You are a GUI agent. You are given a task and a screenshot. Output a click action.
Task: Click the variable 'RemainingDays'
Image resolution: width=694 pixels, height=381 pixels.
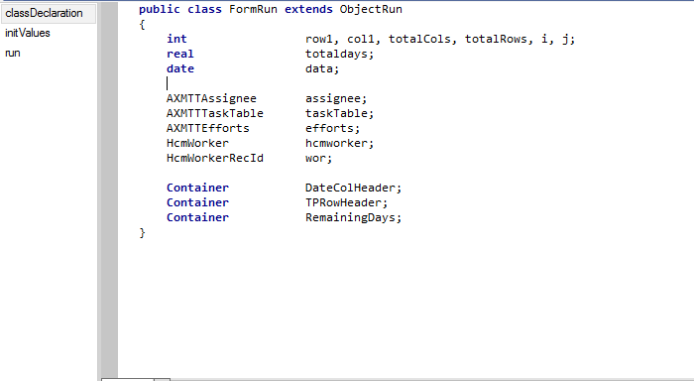pos(350,217)
